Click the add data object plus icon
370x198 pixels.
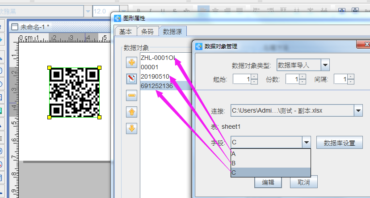[131, 63]
